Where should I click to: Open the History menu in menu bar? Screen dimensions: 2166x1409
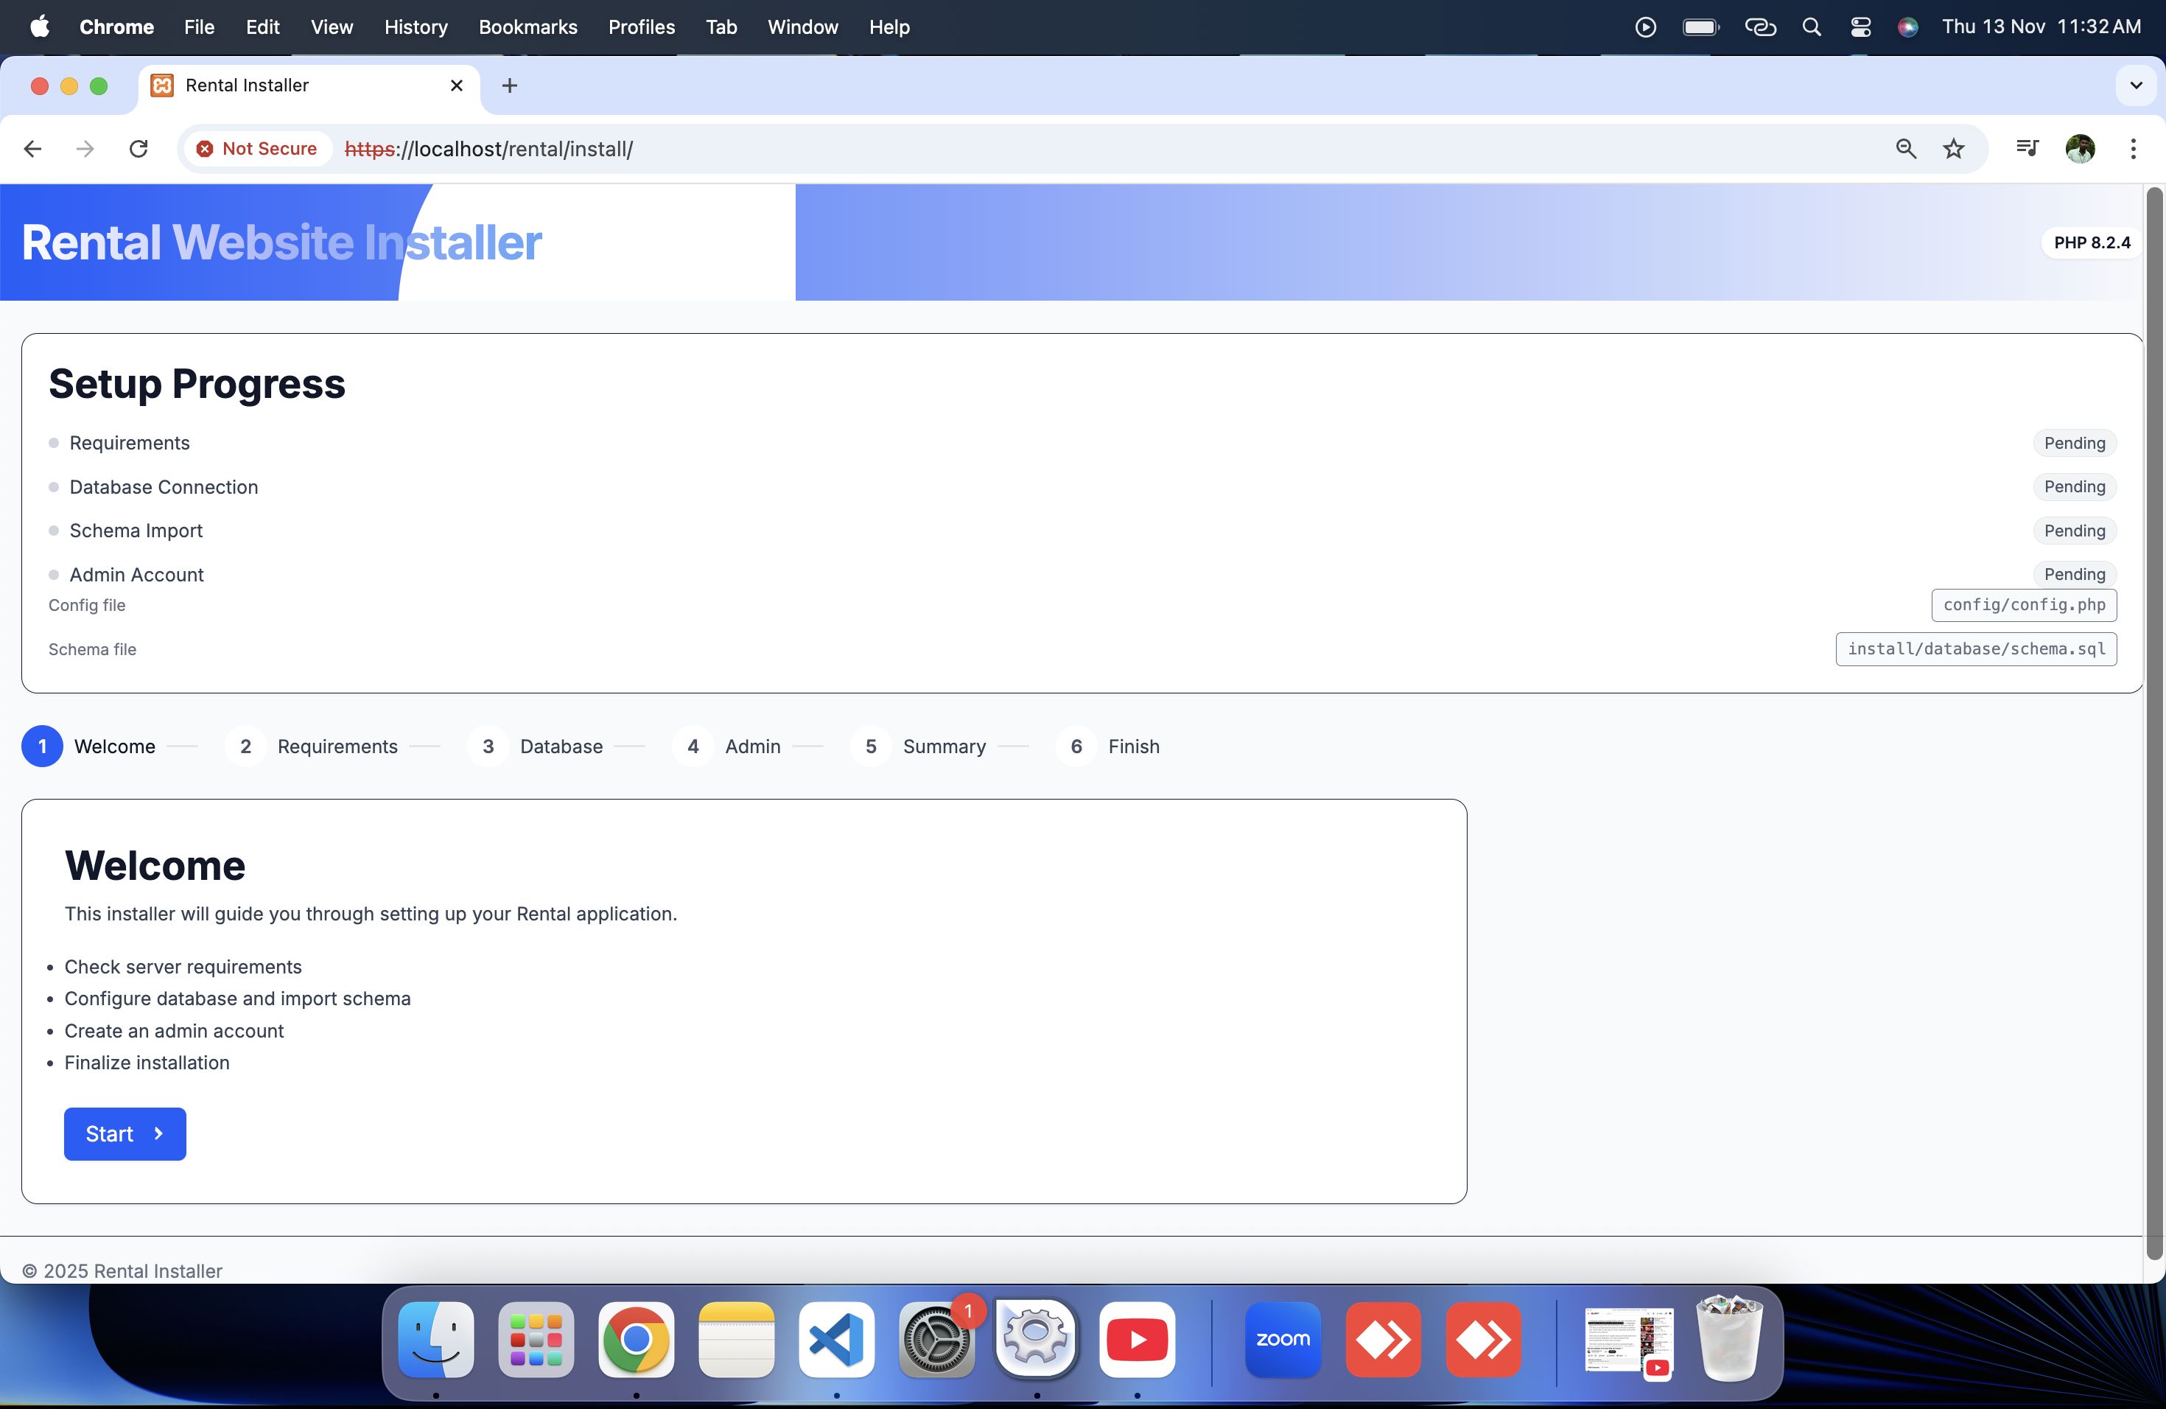coord(415,27)
